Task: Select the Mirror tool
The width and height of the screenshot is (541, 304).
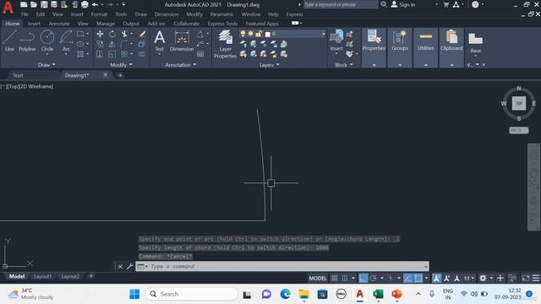Action: [112, 44]
